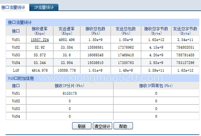The width and height of the screenshot is (201, 136).
Task: Click the 刷新 button
Action: pyautogui.click(x=82, y=126)
